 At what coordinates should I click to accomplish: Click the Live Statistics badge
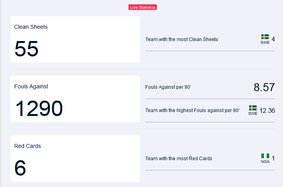(143, 7)
